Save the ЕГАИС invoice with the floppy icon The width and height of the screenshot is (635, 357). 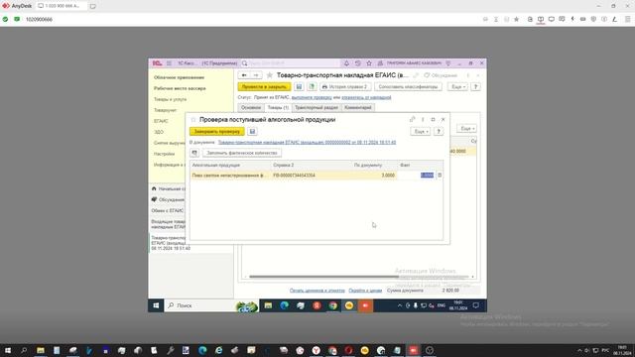[299, 87]
